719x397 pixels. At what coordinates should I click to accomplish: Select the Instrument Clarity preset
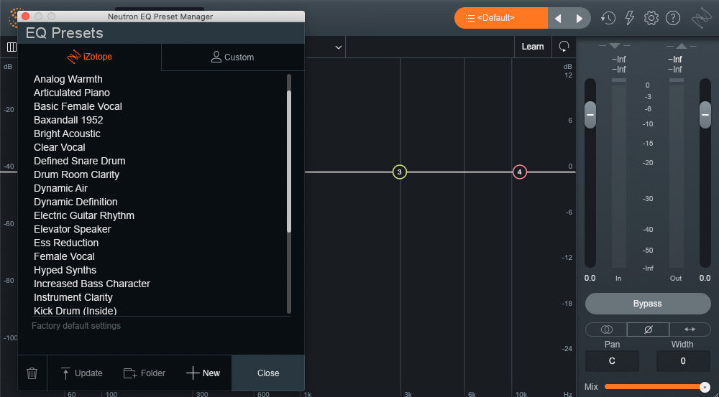coord(73,298)
